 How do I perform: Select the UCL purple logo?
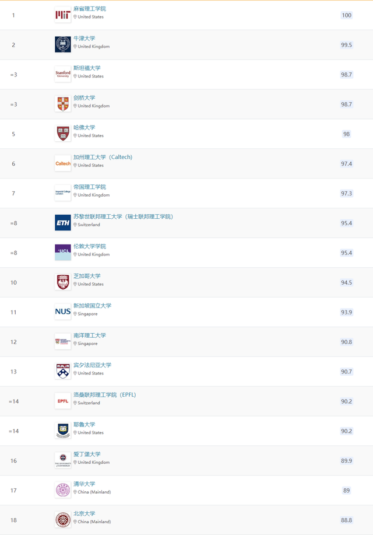(63, 253)
